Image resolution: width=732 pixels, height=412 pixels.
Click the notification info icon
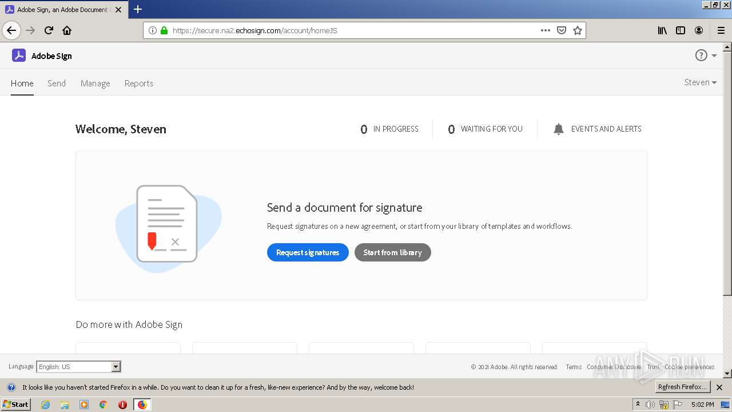pos(11,387)
